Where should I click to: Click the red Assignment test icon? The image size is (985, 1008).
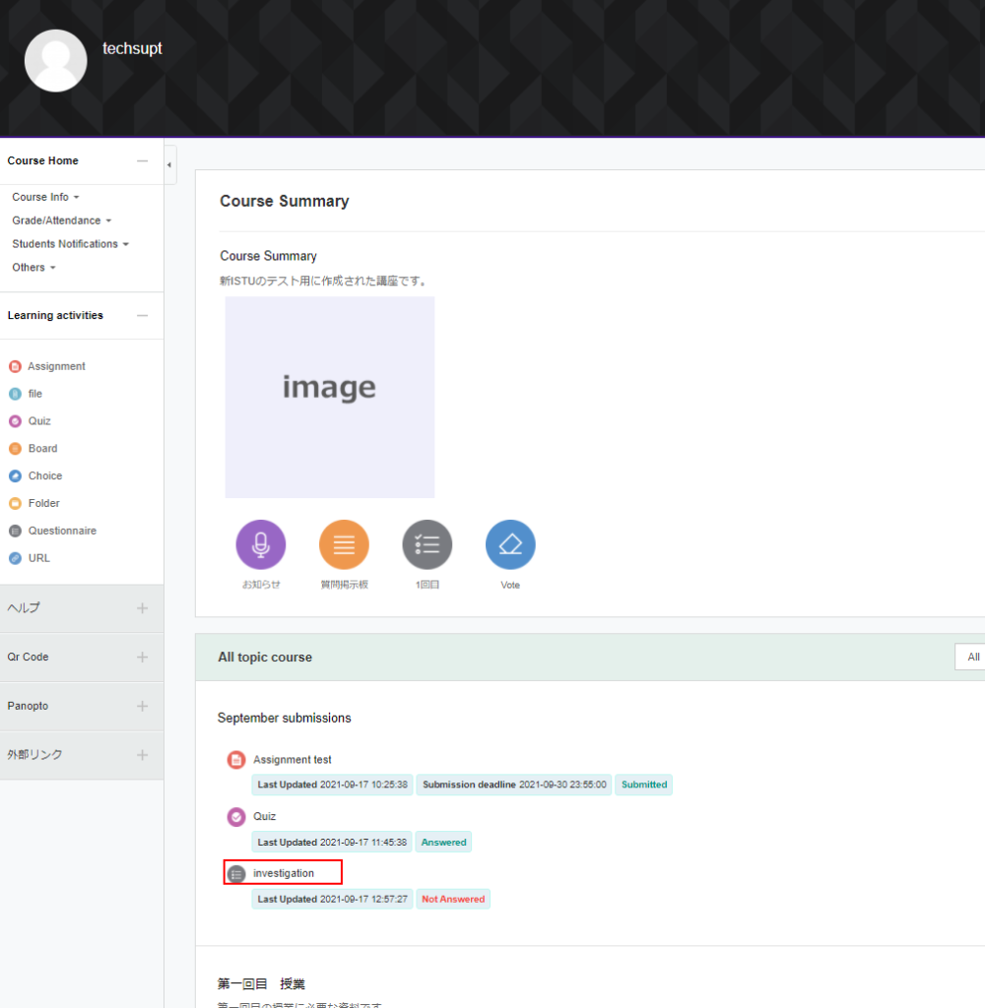tap(236, 760)
